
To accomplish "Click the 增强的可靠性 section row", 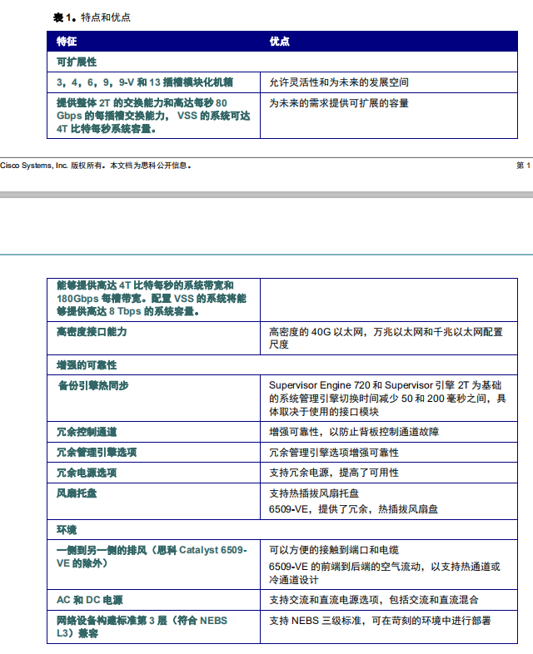I will (87, 365).
